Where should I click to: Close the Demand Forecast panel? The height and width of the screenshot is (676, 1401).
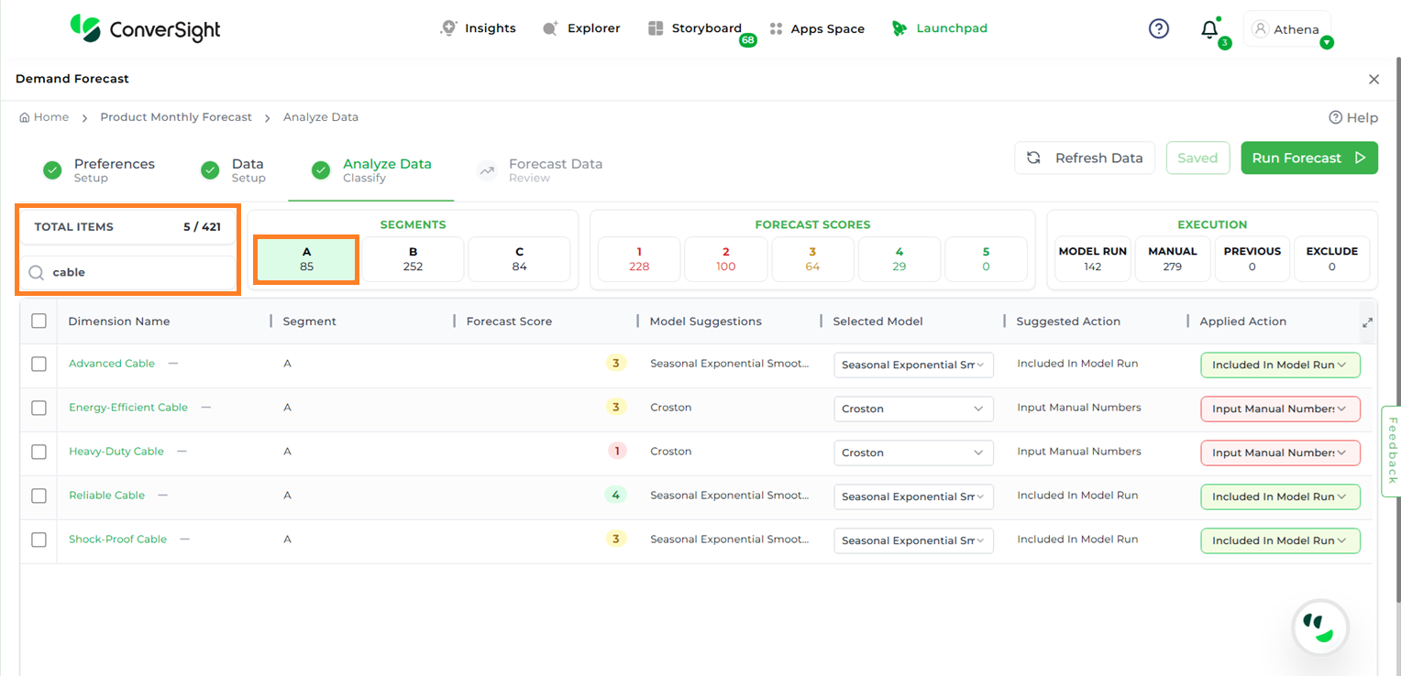1373,80
